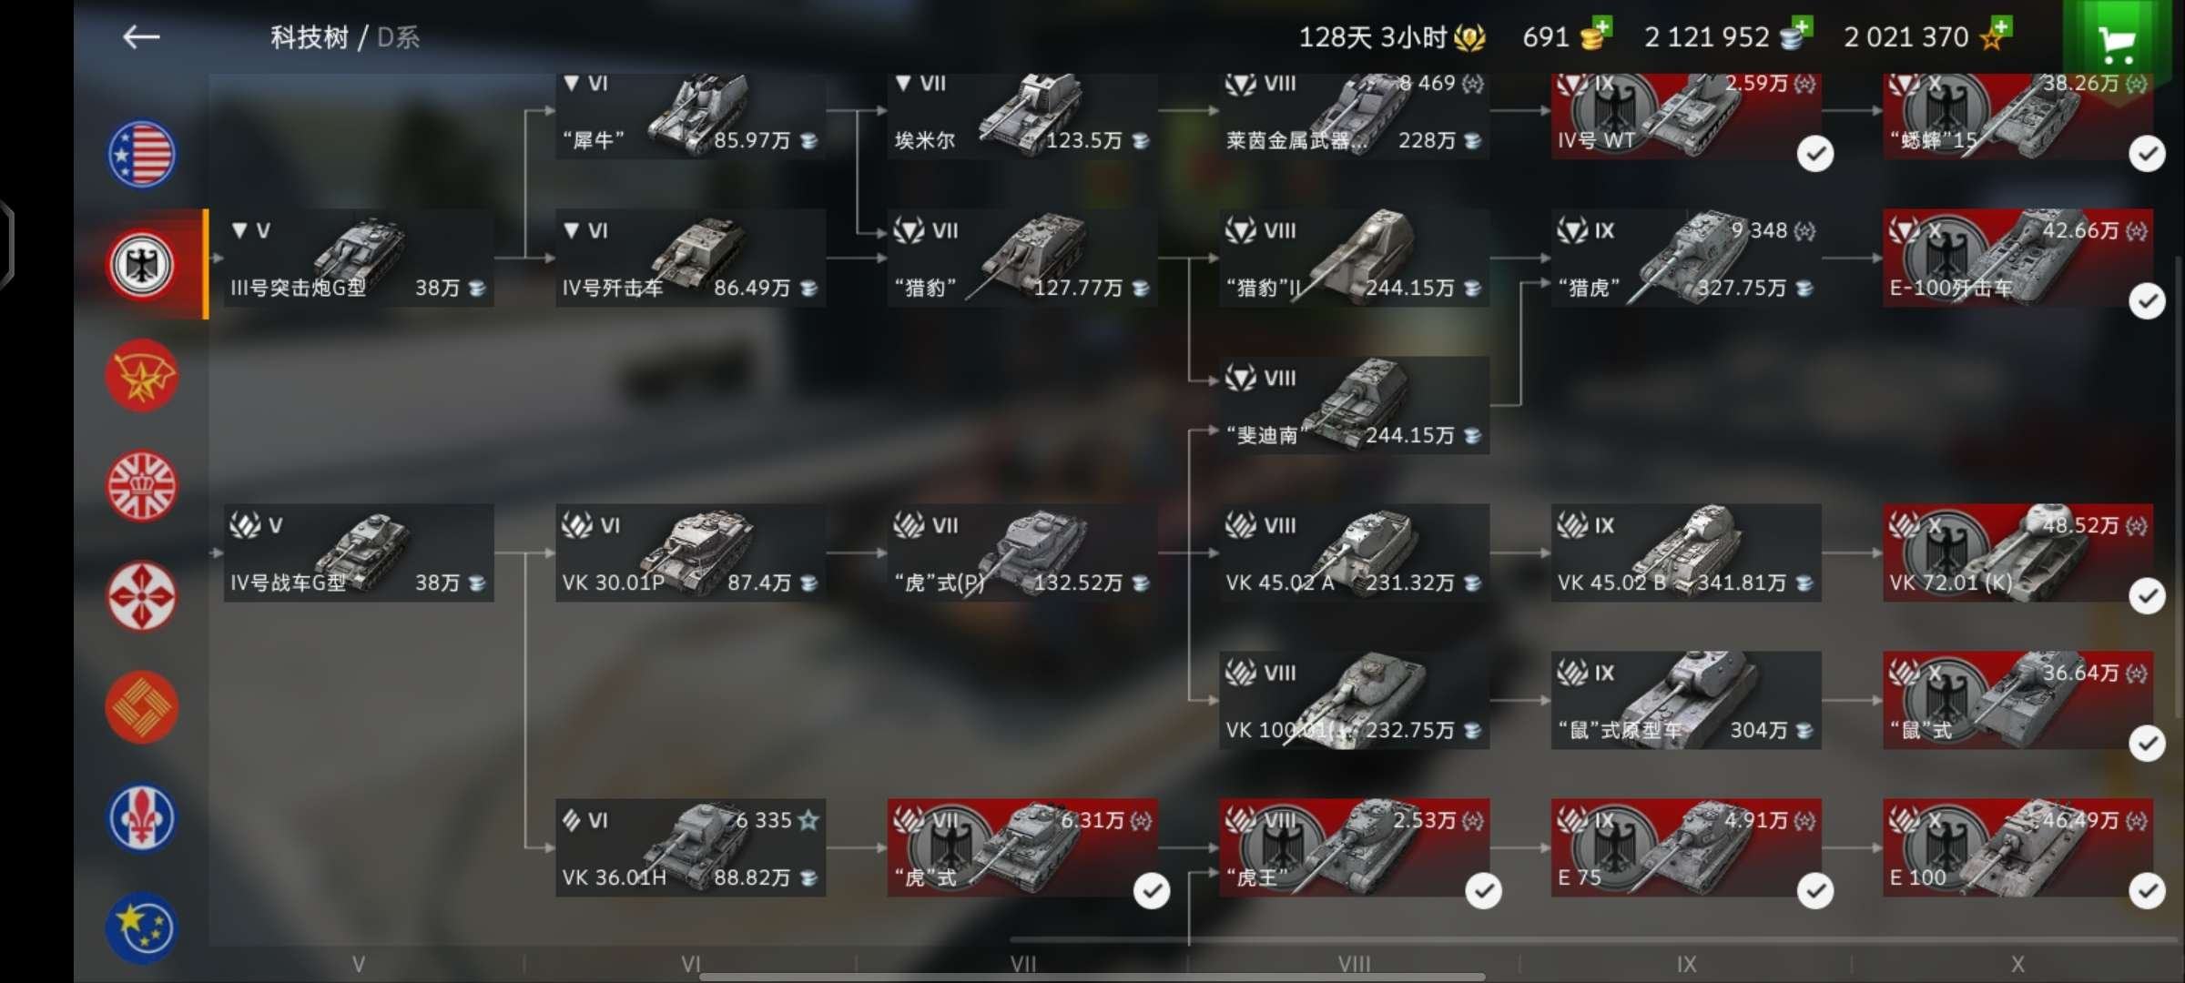
Task: Select the USSR nation emblem icon
Action: [141, 376]
